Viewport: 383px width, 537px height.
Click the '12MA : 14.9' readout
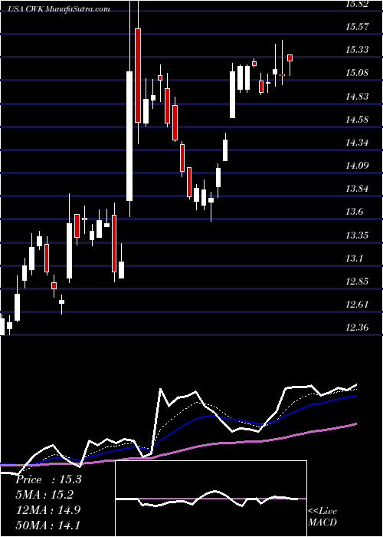(x=48, y=509)
